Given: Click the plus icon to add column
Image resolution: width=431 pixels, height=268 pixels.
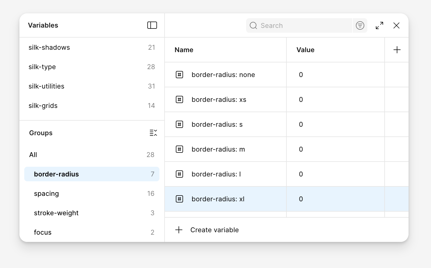Looking at the screenshot, I should 397,50.
